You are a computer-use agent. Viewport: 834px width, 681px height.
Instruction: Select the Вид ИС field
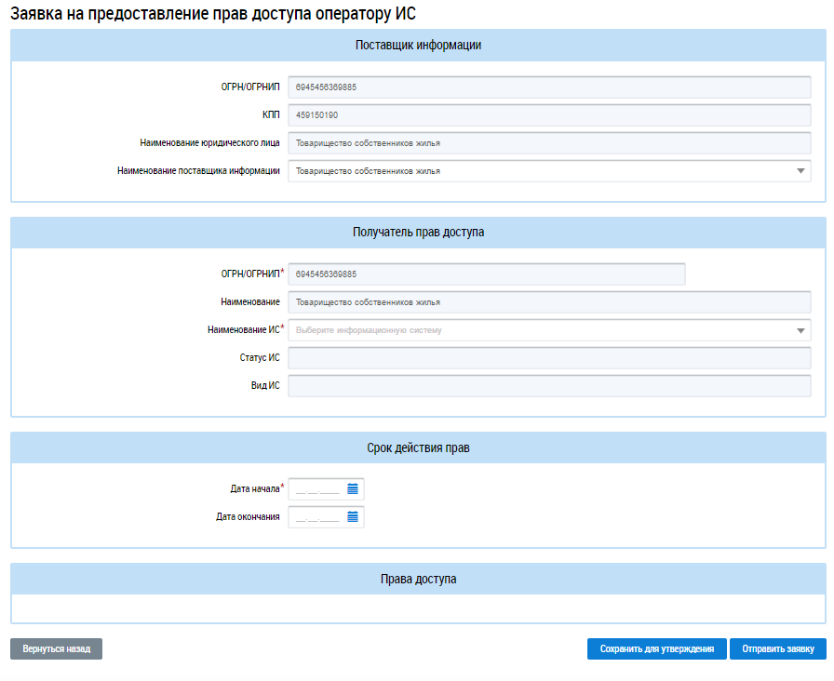click(549, 386)
